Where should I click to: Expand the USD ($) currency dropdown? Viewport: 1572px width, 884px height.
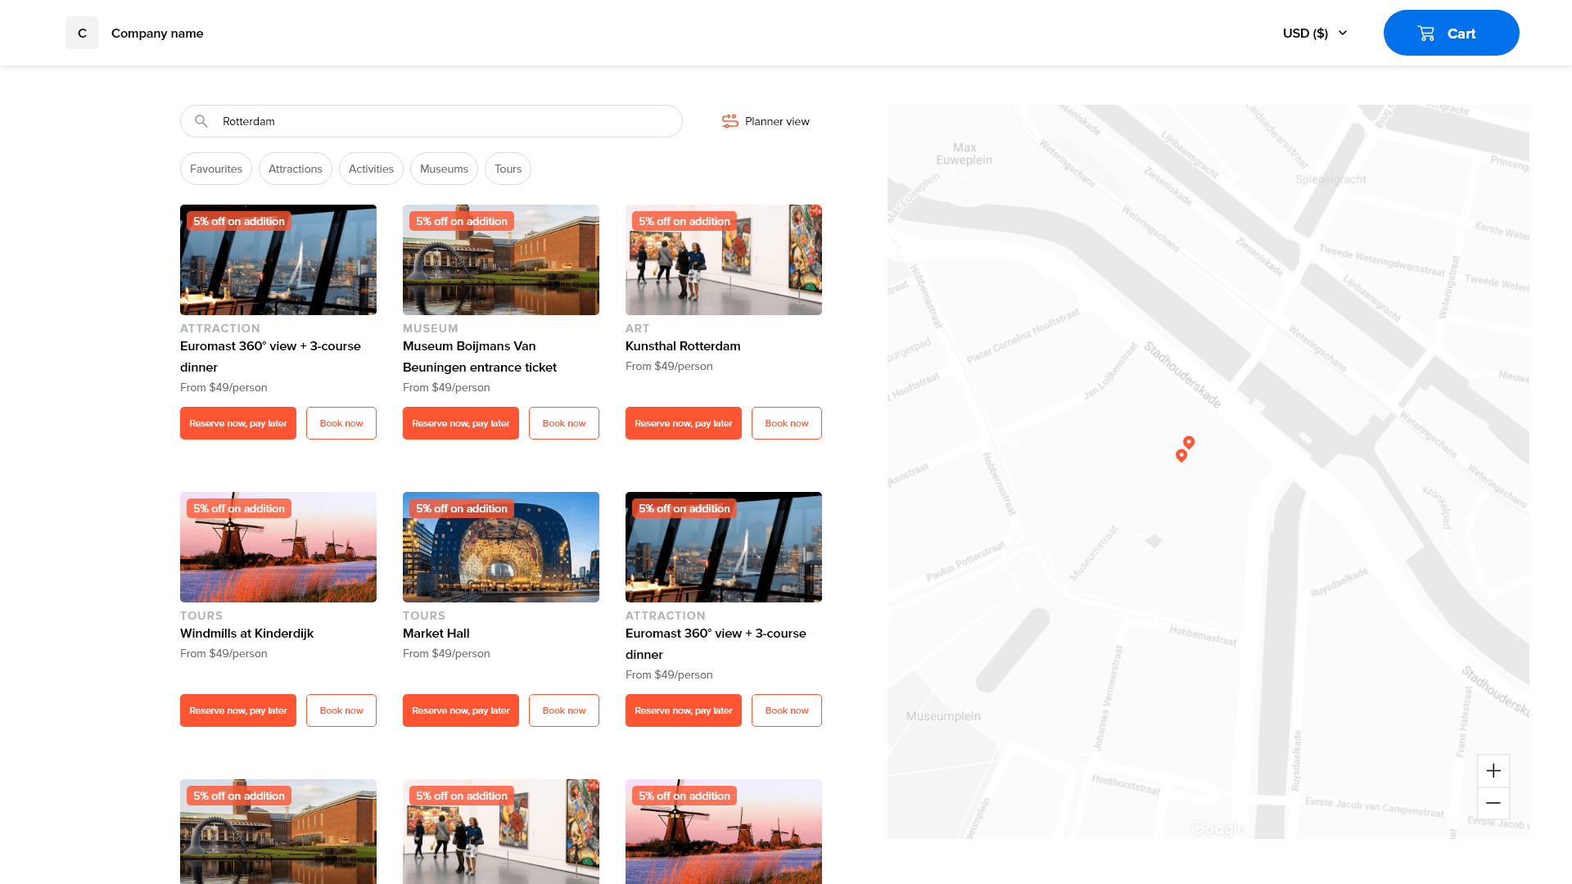point(1315,34)
